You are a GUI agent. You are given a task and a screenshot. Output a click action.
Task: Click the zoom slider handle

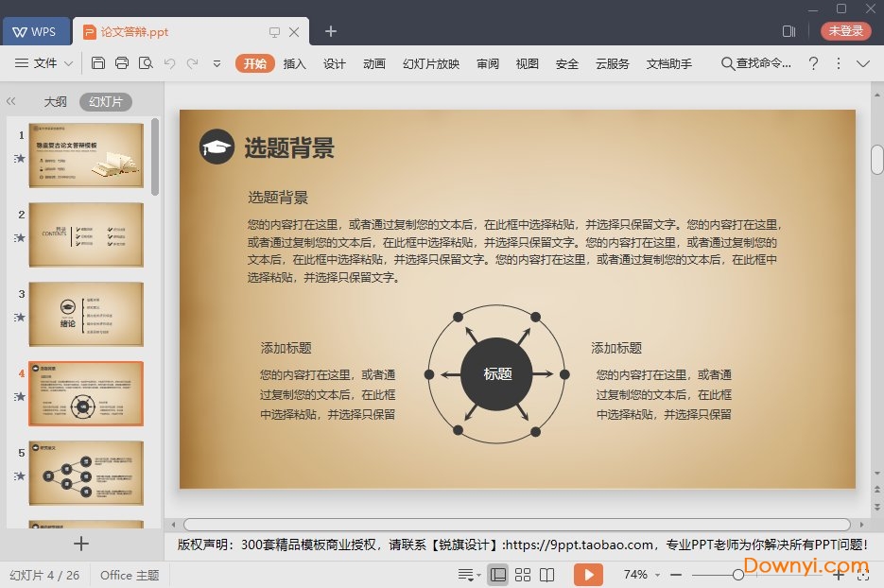[738, 575]
